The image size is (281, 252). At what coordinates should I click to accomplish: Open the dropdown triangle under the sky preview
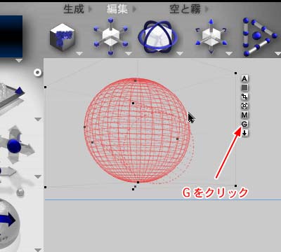19,61
